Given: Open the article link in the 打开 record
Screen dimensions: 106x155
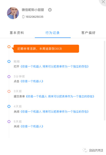Looking at the screenshot, I should coord(54,66).
